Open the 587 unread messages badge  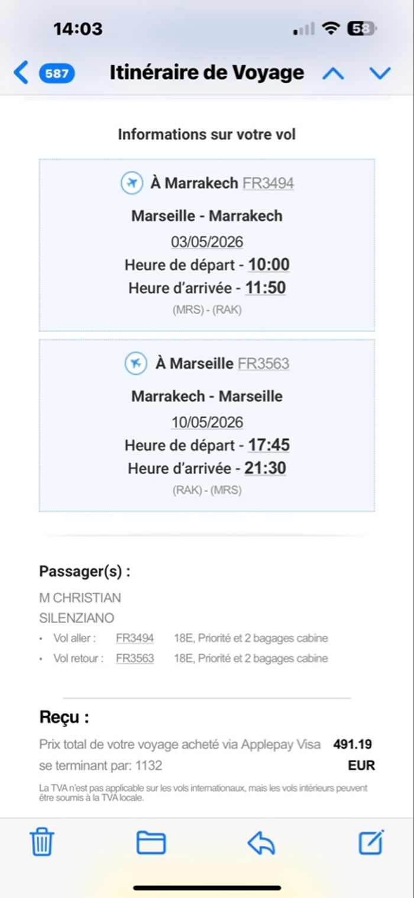[57, 73]
